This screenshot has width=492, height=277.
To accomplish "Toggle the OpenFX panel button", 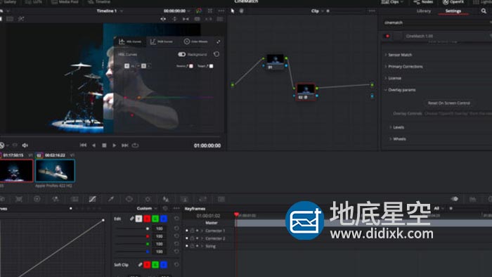I will click(453, 2).
